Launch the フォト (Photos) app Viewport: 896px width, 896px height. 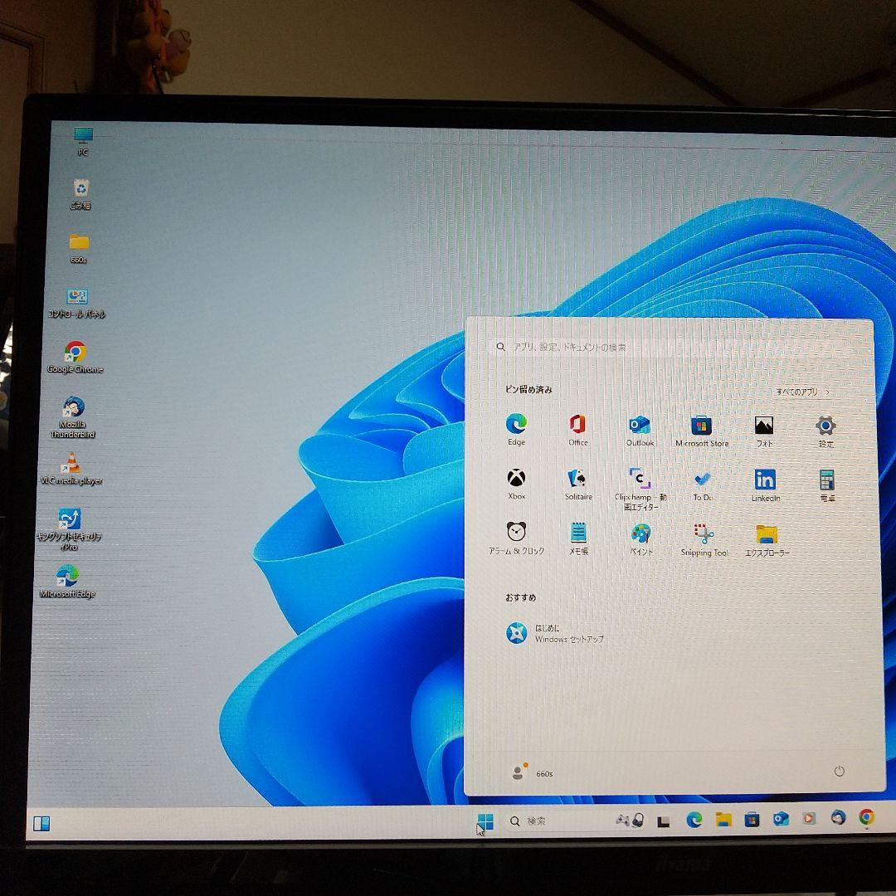764,425
